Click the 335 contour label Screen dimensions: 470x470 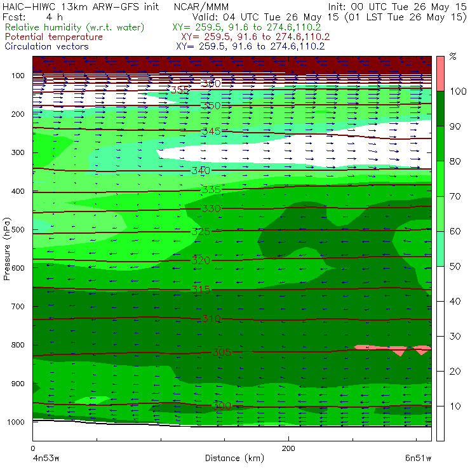click(211, 189)
